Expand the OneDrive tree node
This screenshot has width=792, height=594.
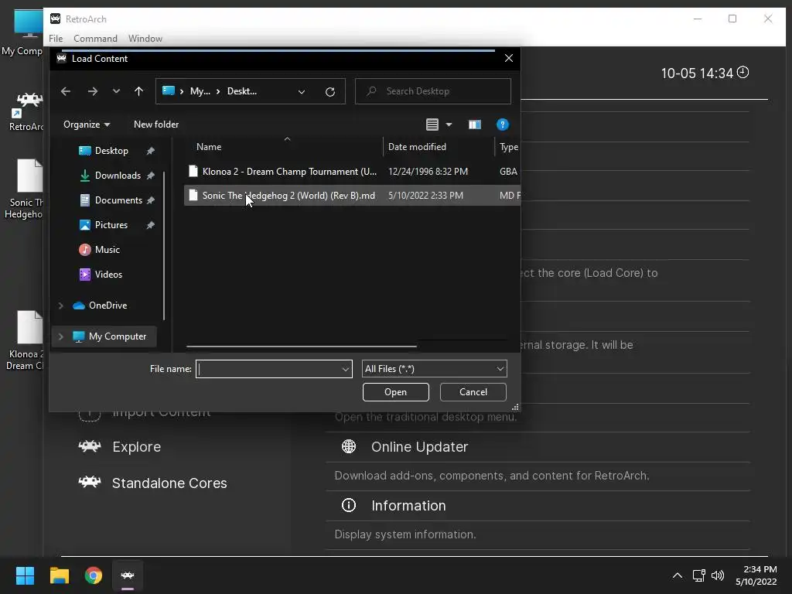pos(60,306)
